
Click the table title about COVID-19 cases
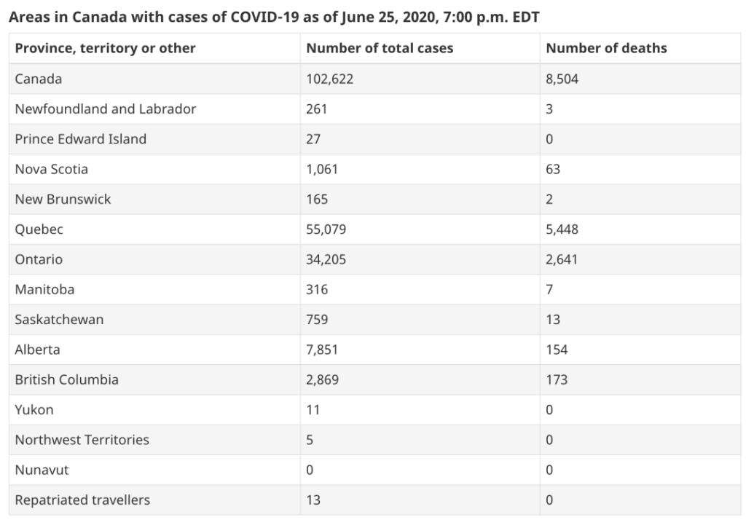pos(274,16)
